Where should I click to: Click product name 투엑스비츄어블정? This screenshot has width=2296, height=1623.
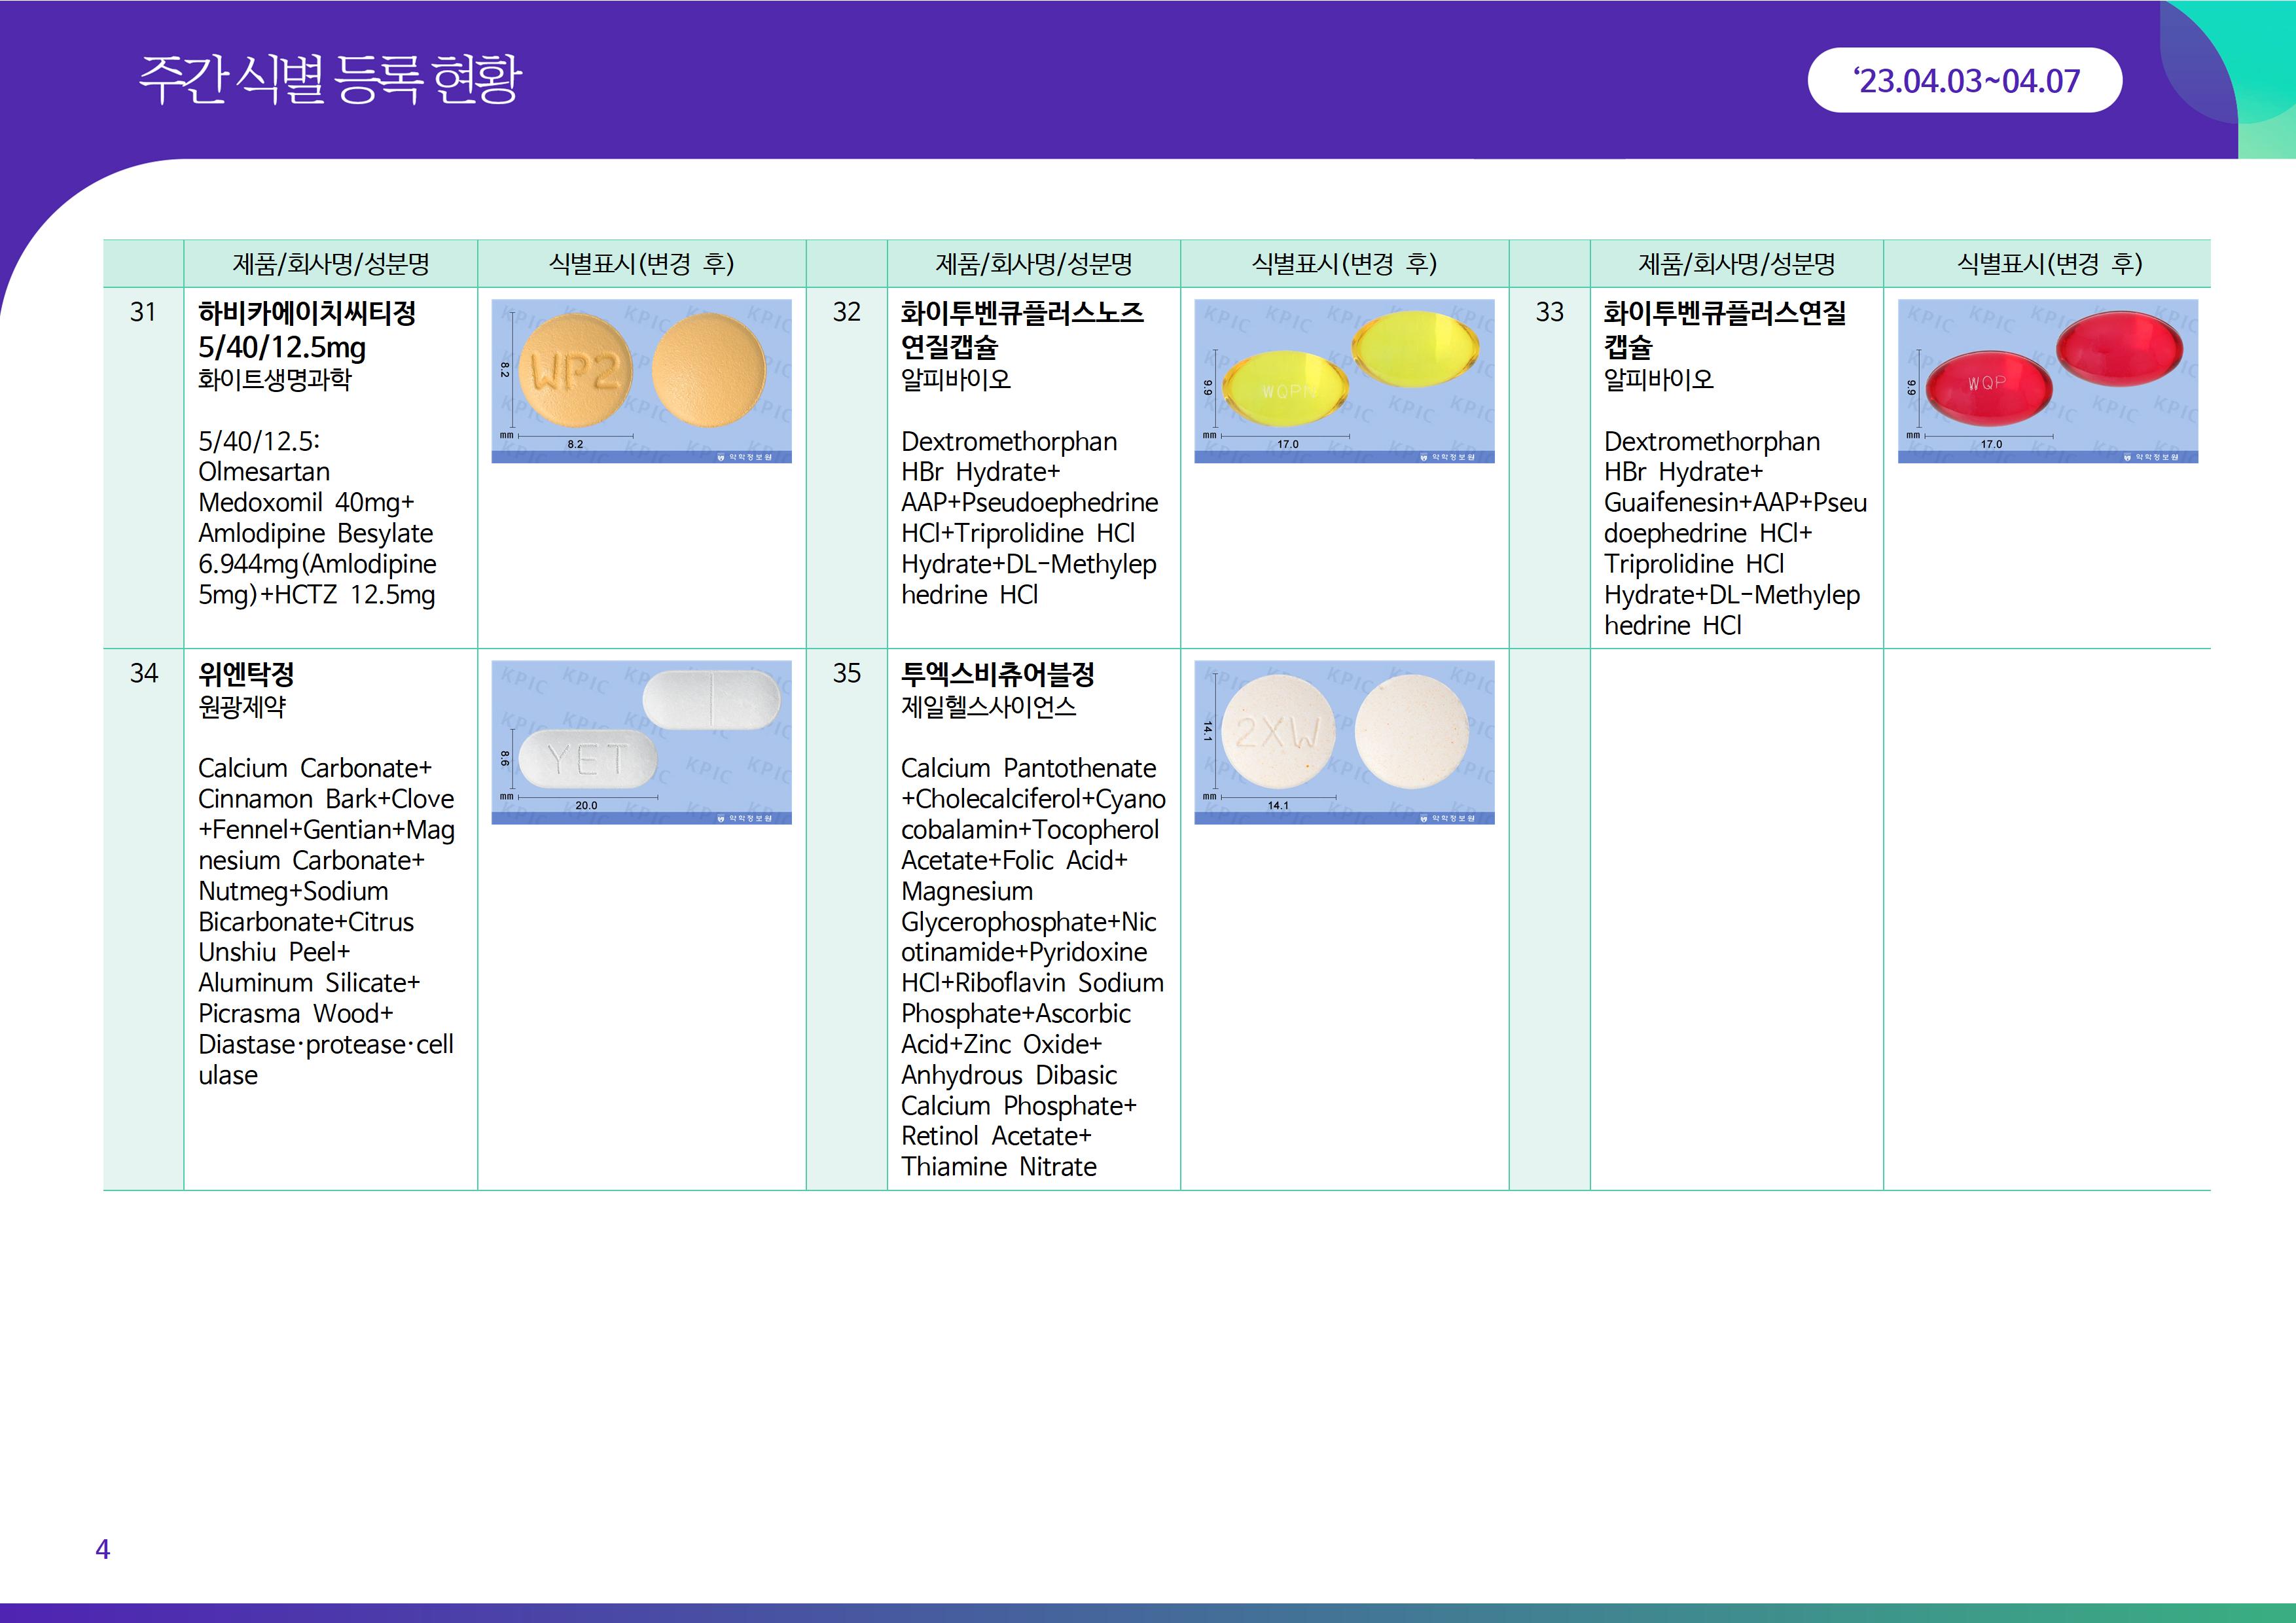pos(997,674)
